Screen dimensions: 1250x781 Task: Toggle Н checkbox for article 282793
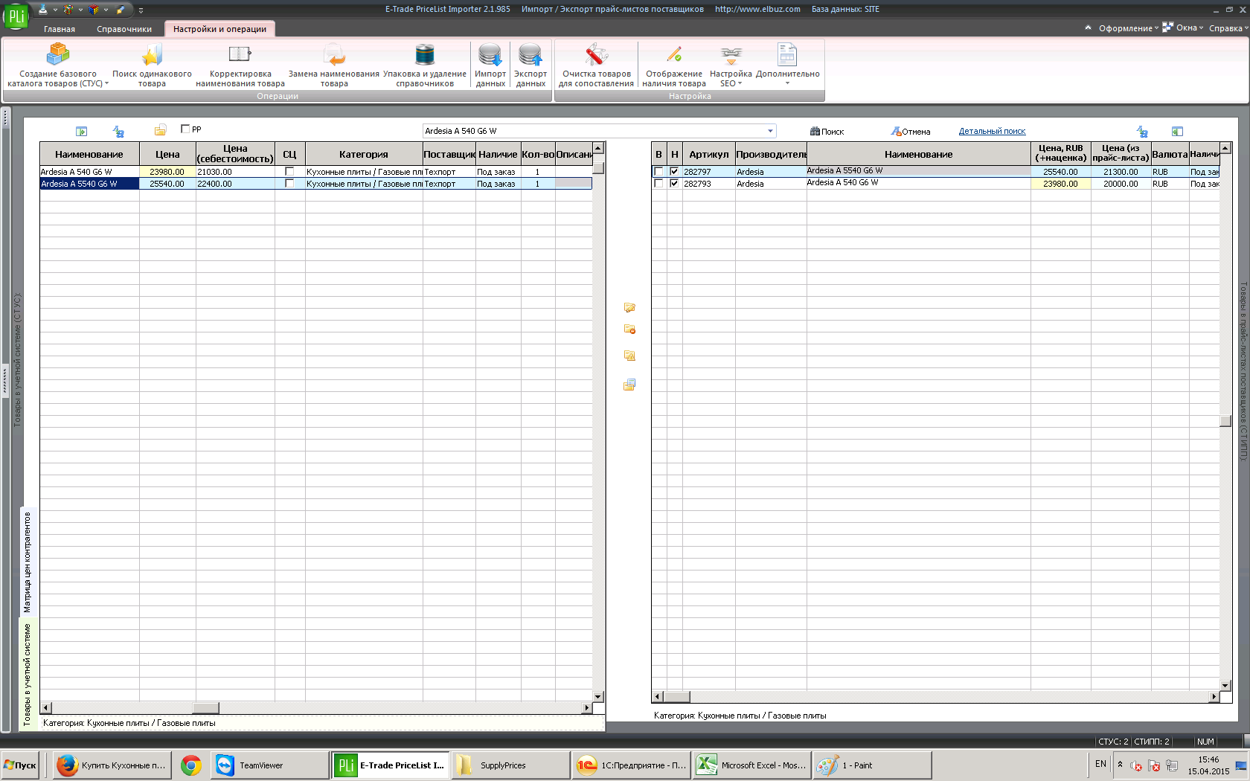tap(674, 184)
